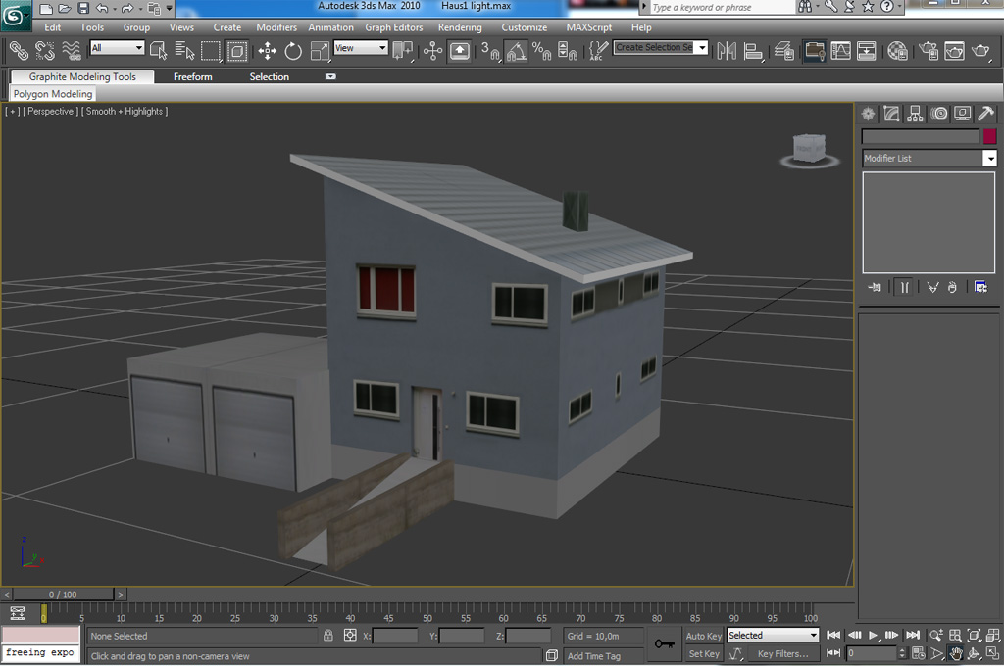Viewport: 1004px width, 666px height.
Task: Open the All selection filter dropdown
Action: coord(117,48)
